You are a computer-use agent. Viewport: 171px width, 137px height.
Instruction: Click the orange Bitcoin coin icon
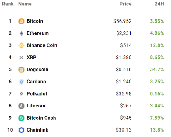point(21,21)
